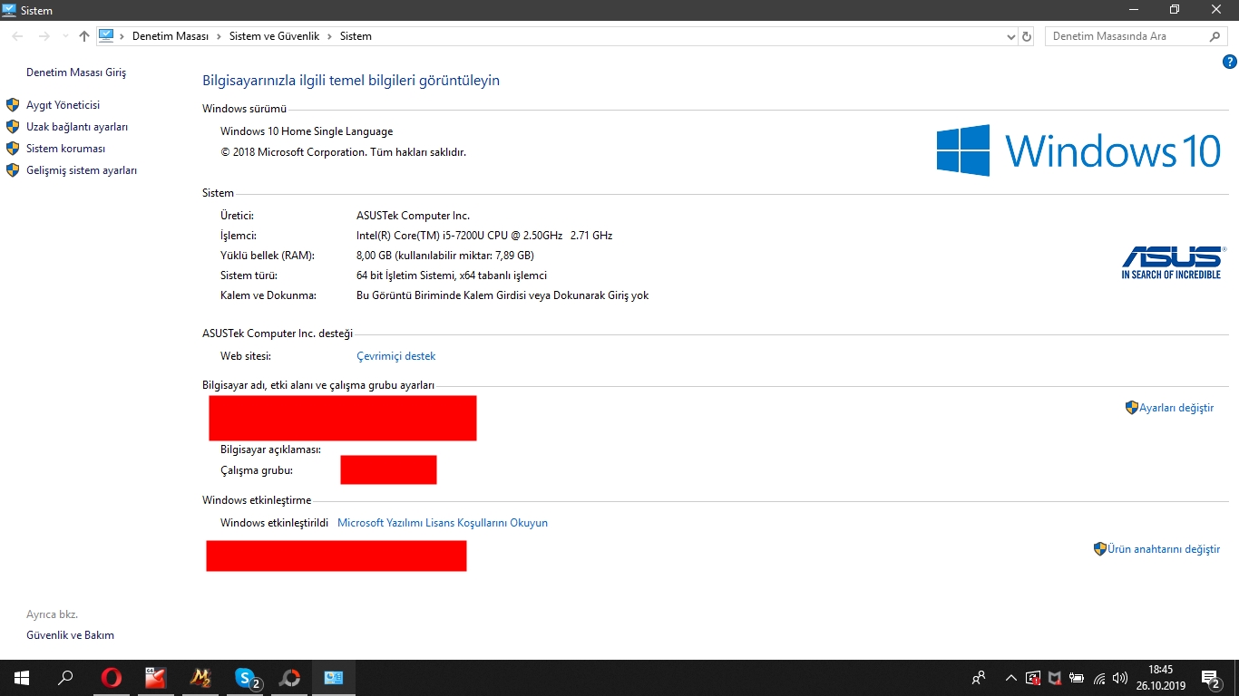Open Uzak bağlantı ayarları link
Viewport: 1239px width, 696px height.
pos(77,127)
